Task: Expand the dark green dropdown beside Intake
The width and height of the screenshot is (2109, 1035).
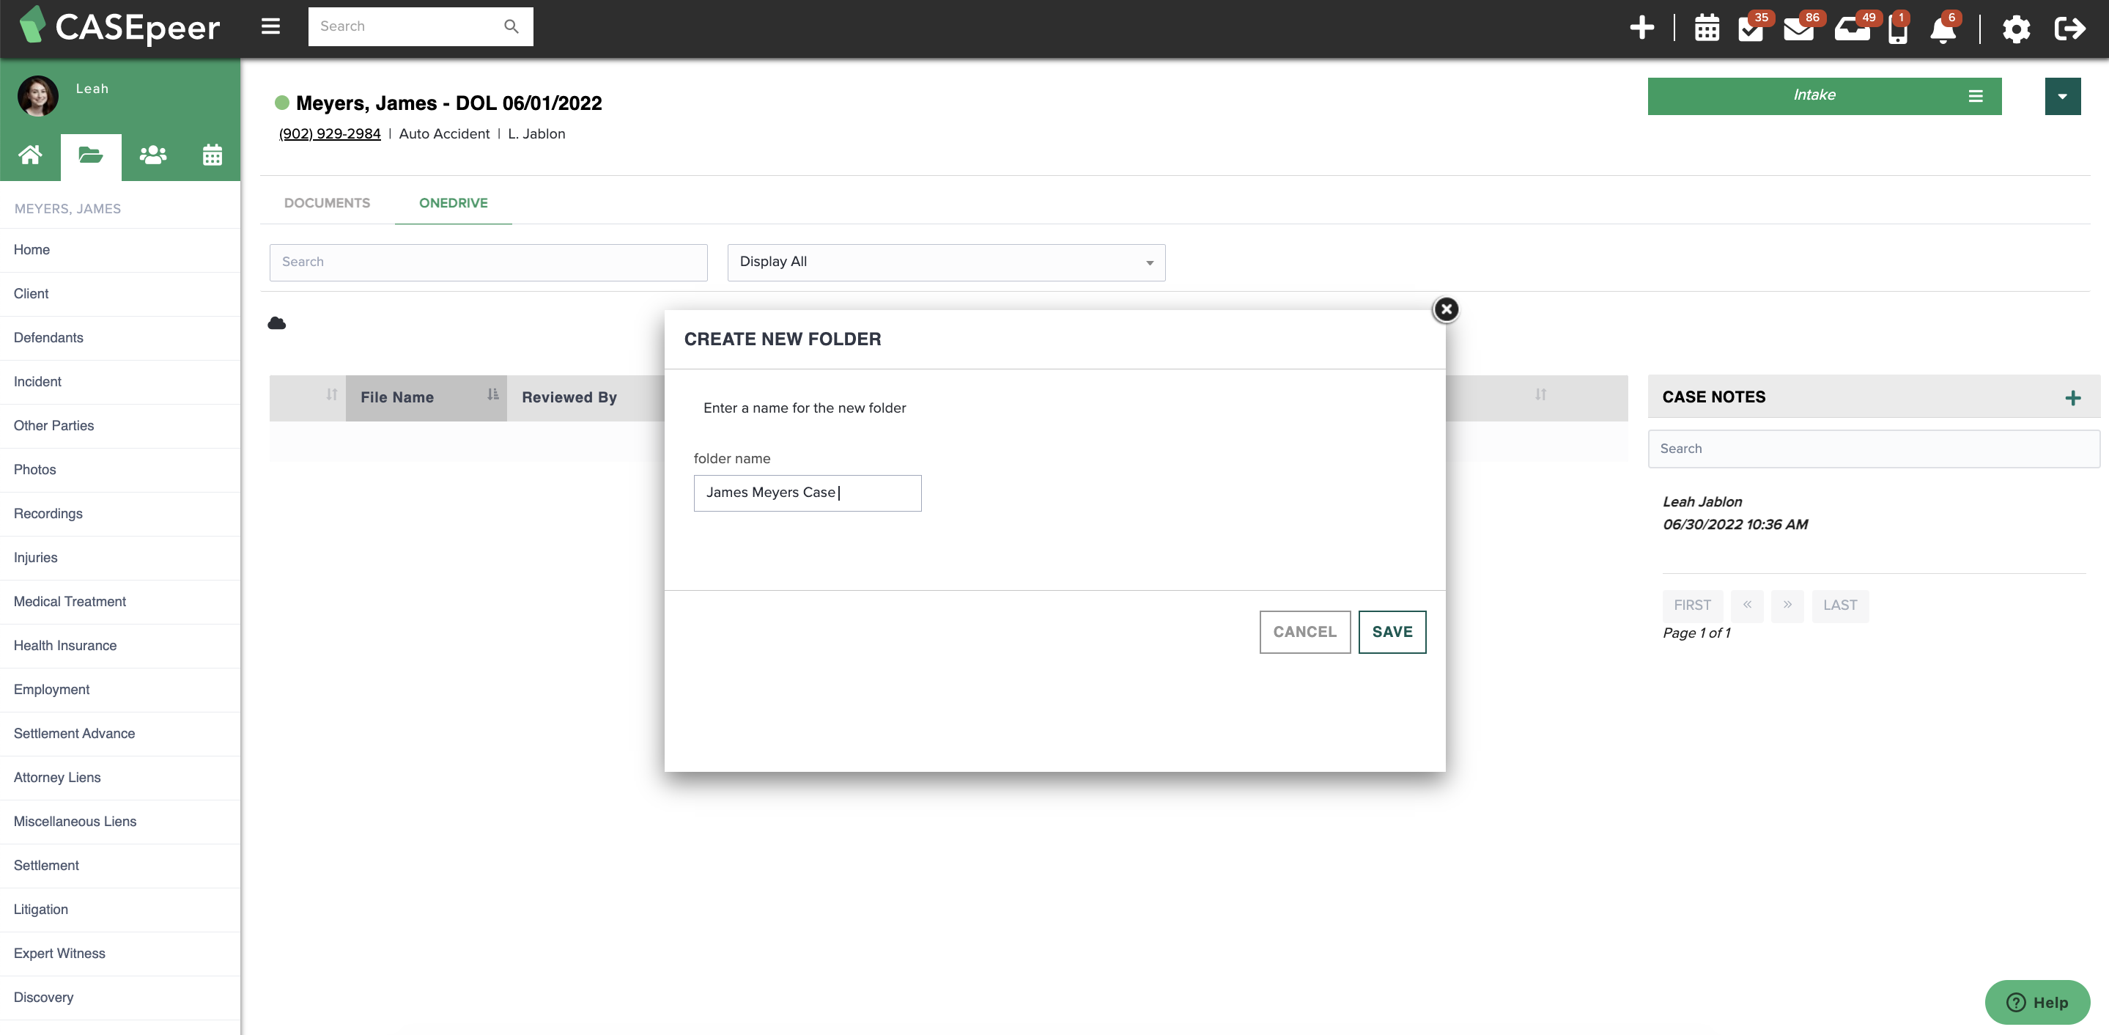Action: [x=2062, y=96]
